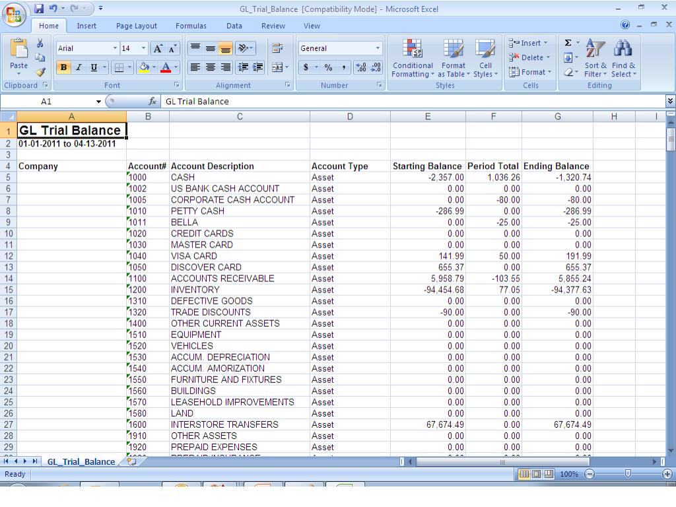Zoom out with the minus button
Image resolution: width=676 pixels, height=507 pixels.
[x=590, y=474]
